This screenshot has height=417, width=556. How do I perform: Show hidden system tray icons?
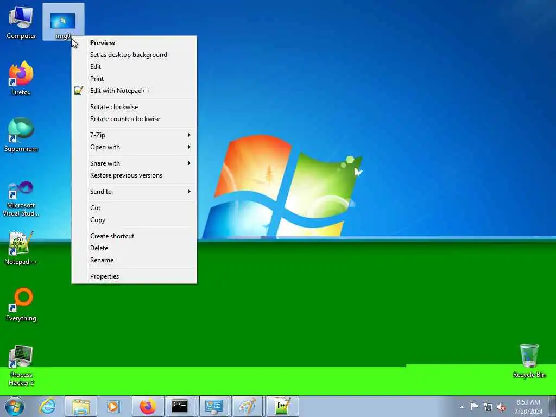point(462,407)
